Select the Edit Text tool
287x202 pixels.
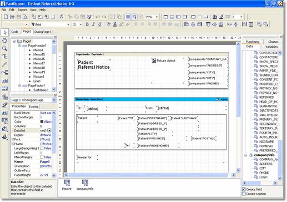click(4, 57)
